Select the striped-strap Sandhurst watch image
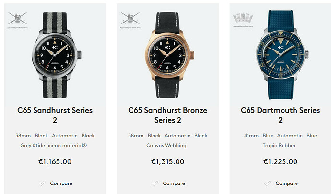This screenshot has height=194, width=331. (56, 55)
